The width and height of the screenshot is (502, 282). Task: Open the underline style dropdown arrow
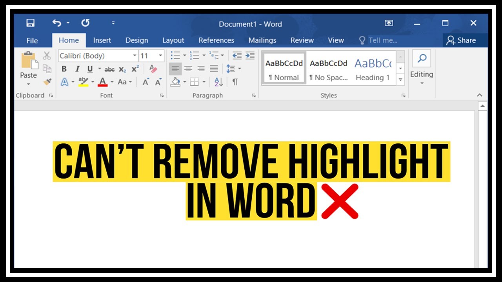coord(100,69)
